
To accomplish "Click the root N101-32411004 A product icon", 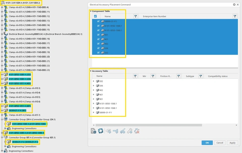I will tap(3, 3).
